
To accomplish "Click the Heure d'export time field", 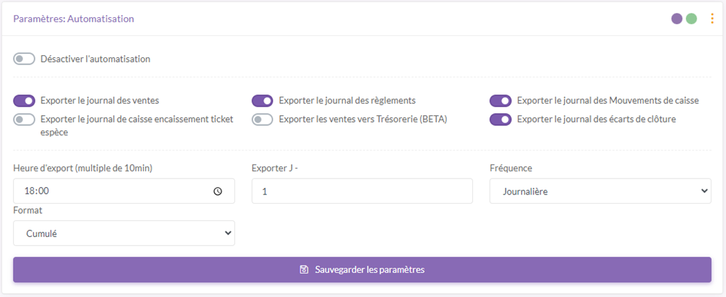I will [x=113, y=191].
